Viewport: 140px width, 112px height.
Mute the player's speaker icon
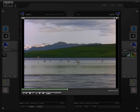43,93
